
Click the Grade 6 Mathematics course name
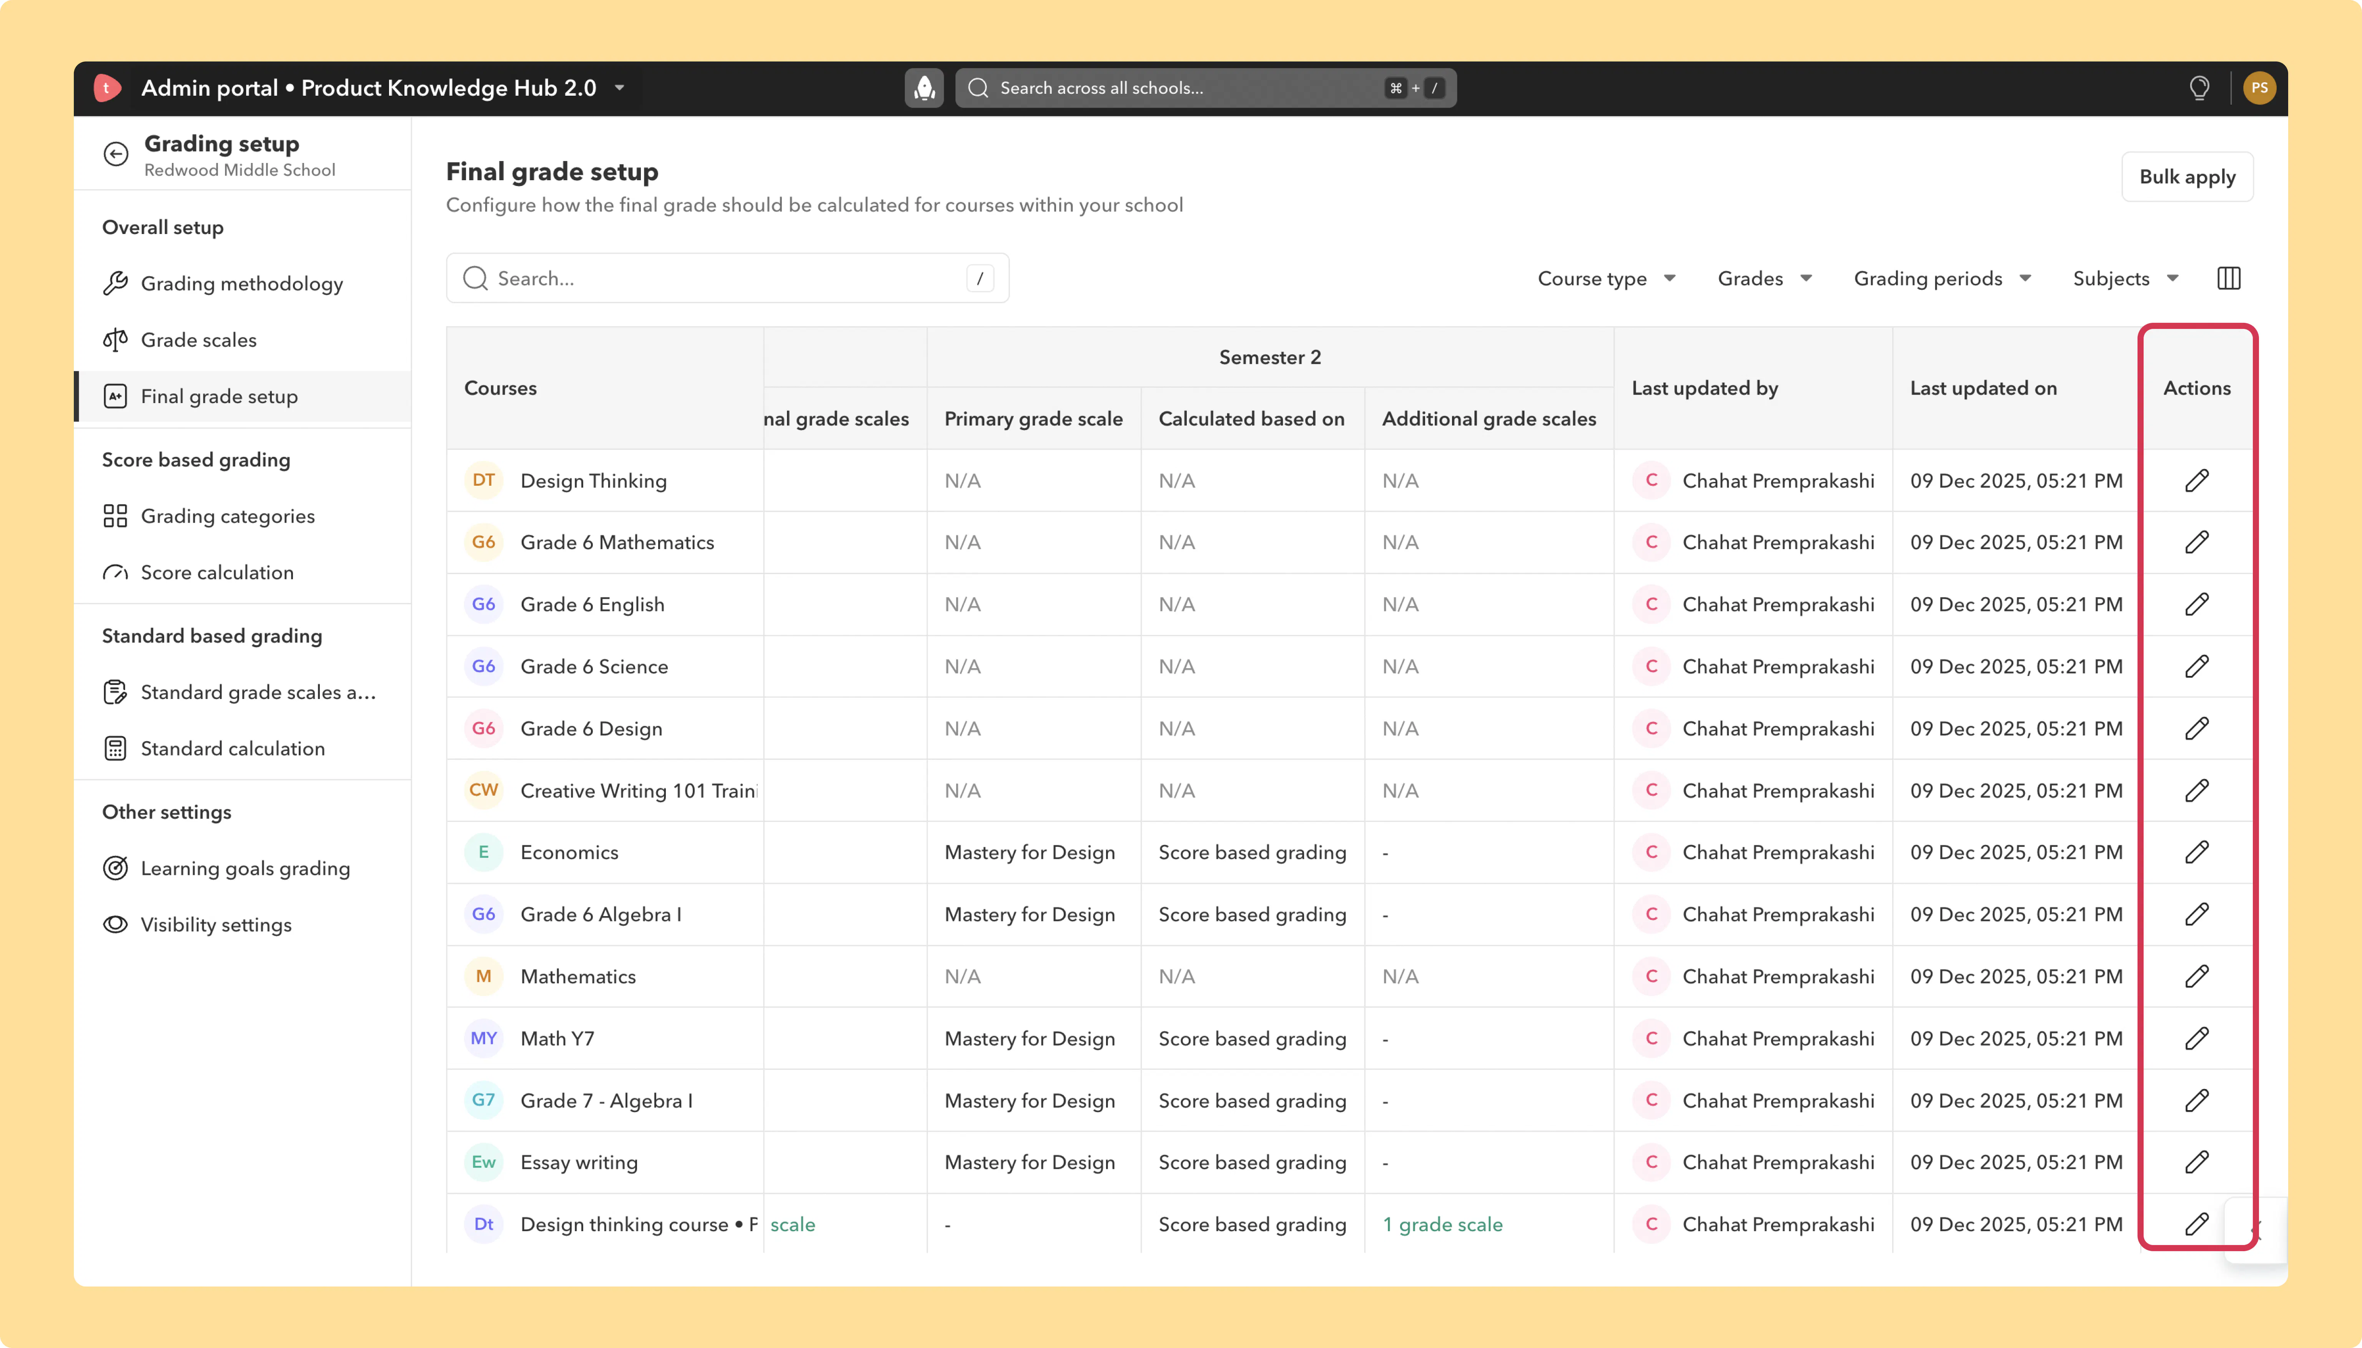click(617, 543)
